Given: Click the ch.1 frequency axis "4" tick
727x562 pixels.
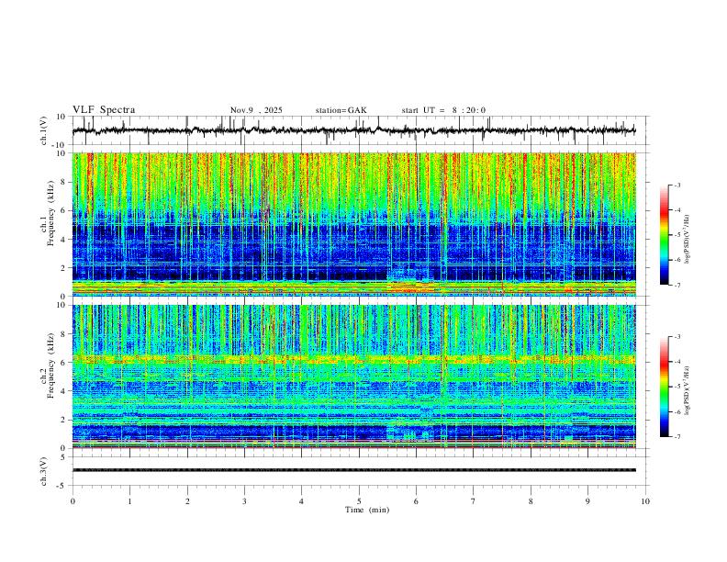Looking at the screenshot, I should tap(64, 240).
